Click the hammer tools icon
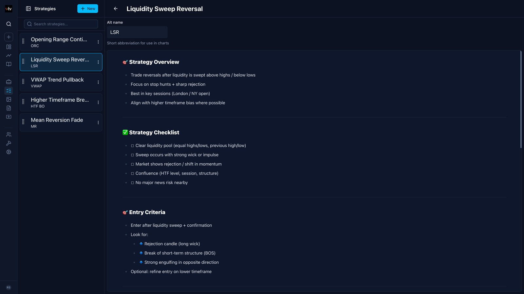524x294 pixels. point(9,143)
